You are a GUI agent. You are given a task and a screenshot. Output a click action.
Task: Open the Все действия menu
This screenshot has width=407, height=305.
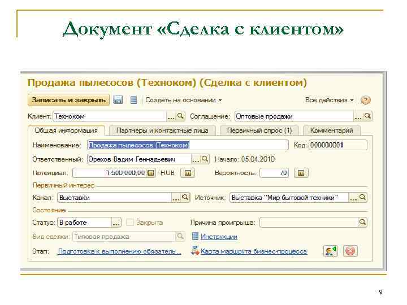coord(329,100)
